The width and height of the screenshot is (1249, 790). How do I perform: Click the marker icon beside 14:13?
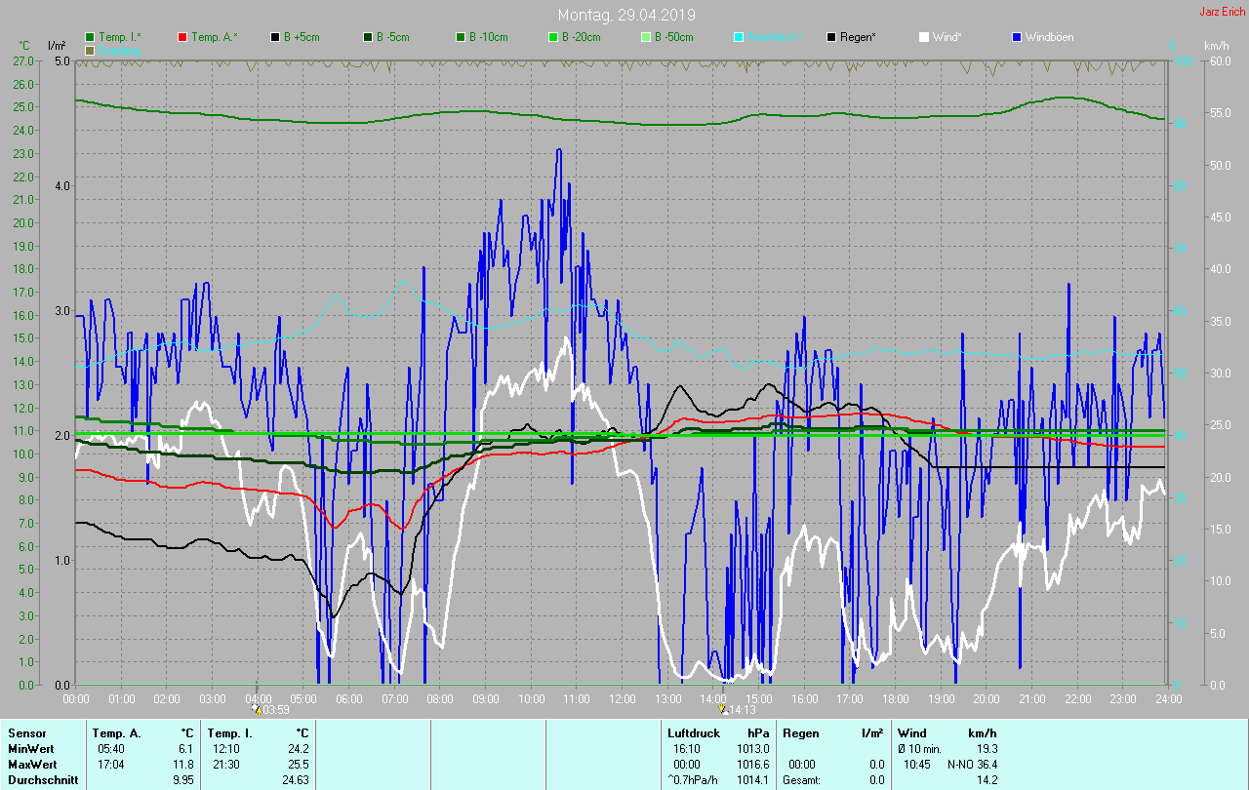[x=722, y=710]
